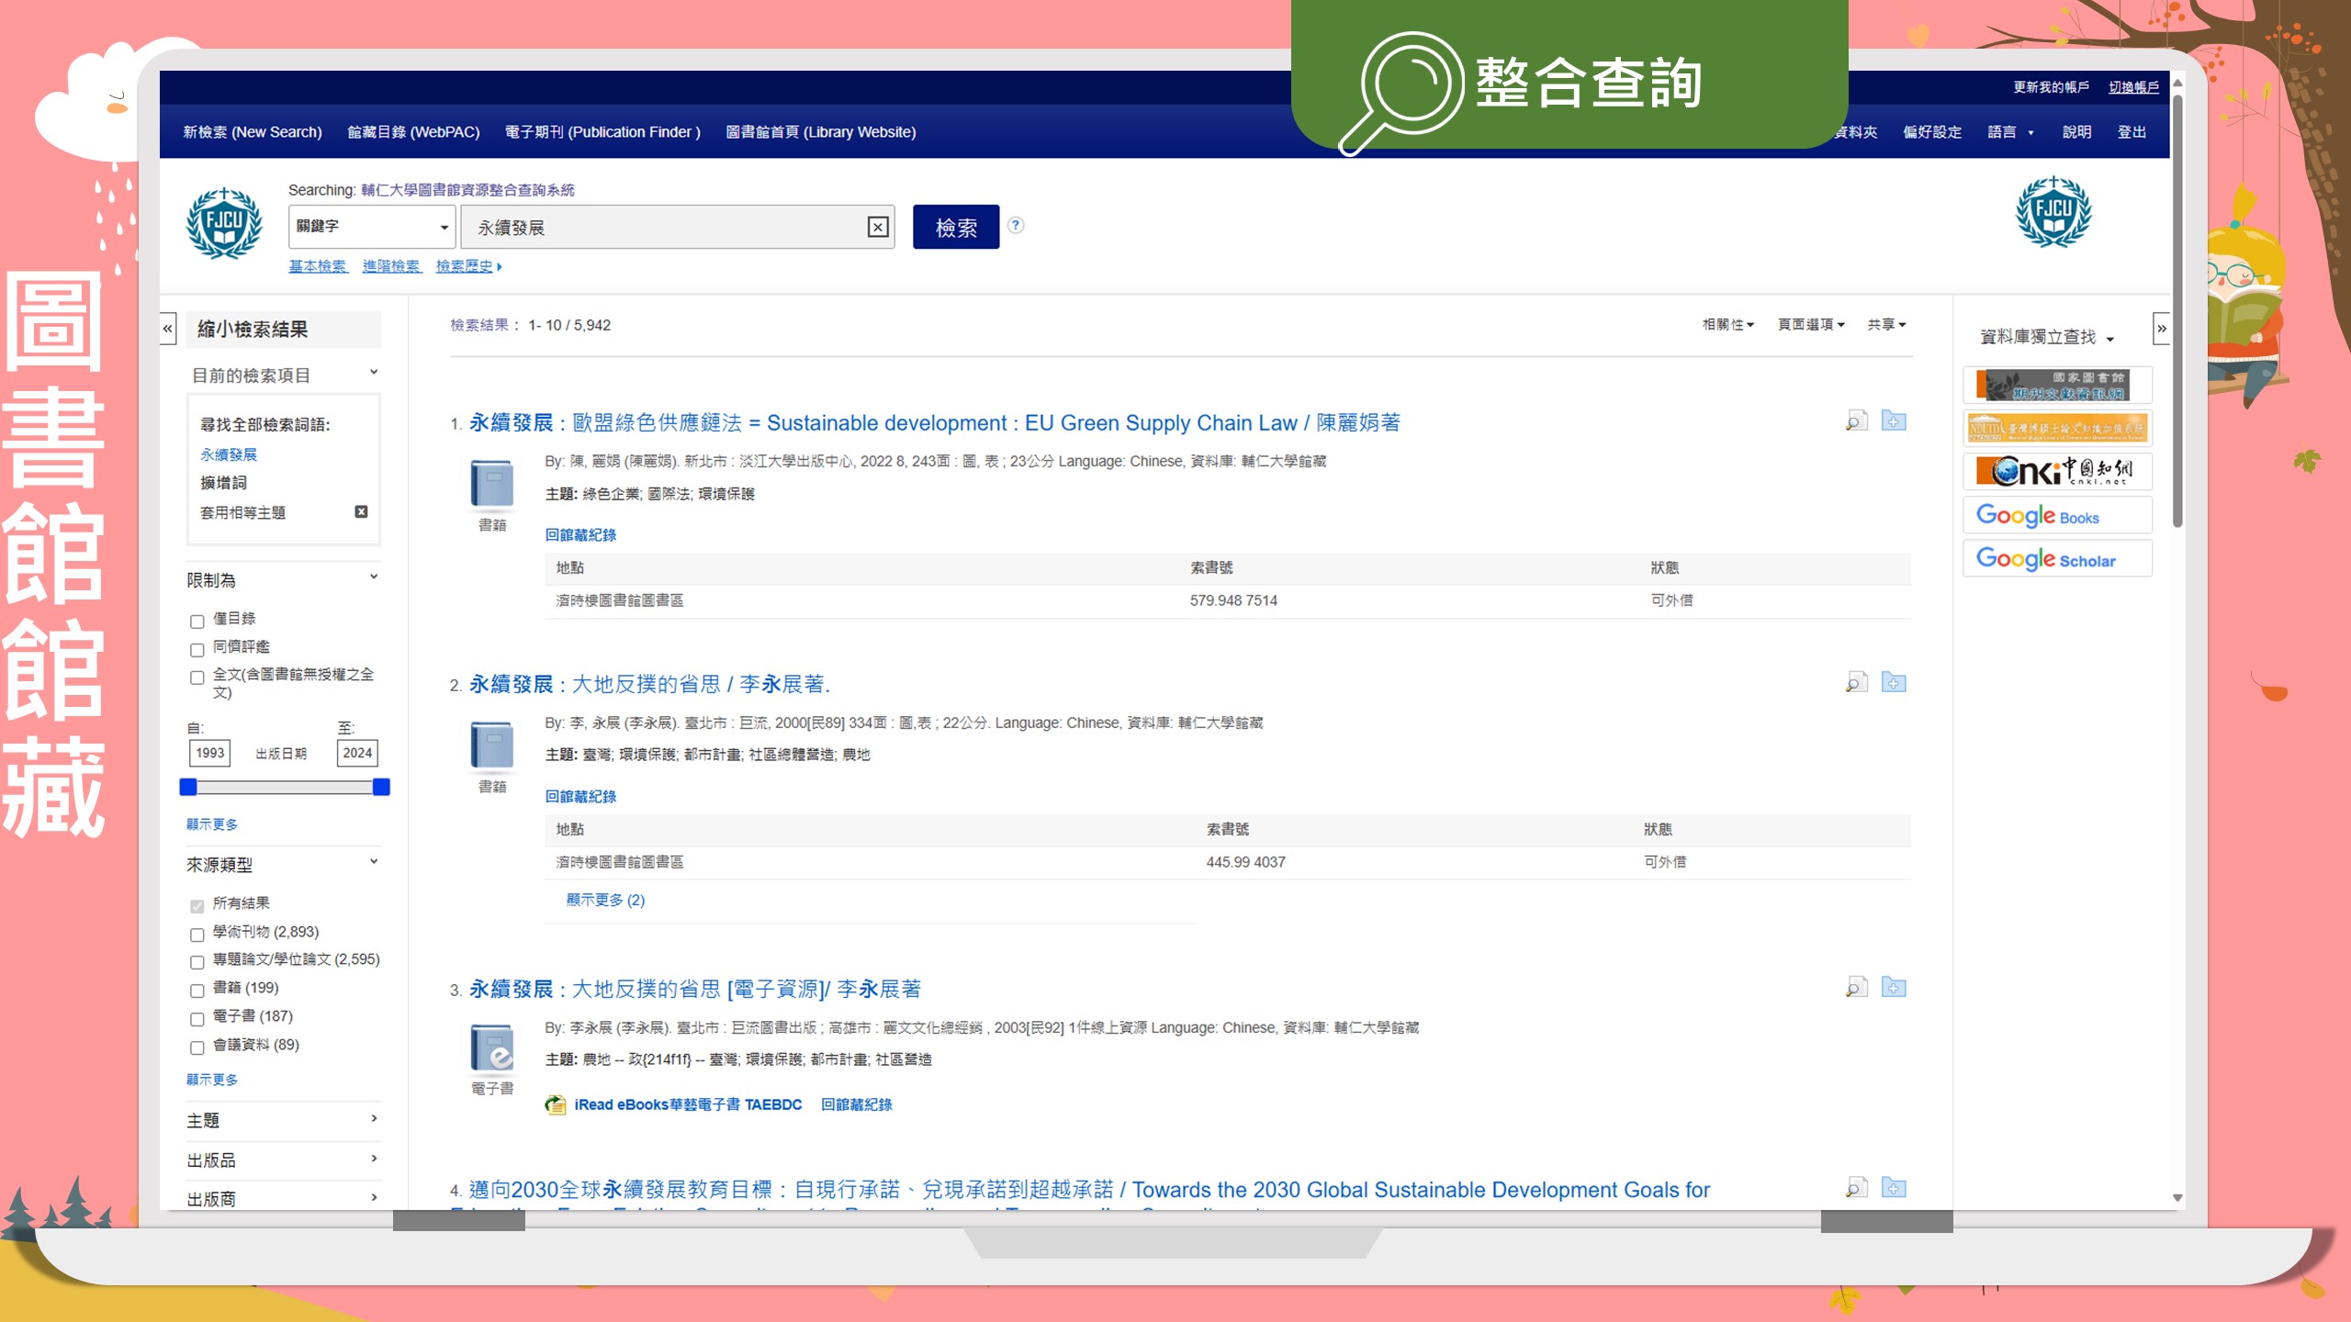Open 相關性 sort dropdown

1727,324
